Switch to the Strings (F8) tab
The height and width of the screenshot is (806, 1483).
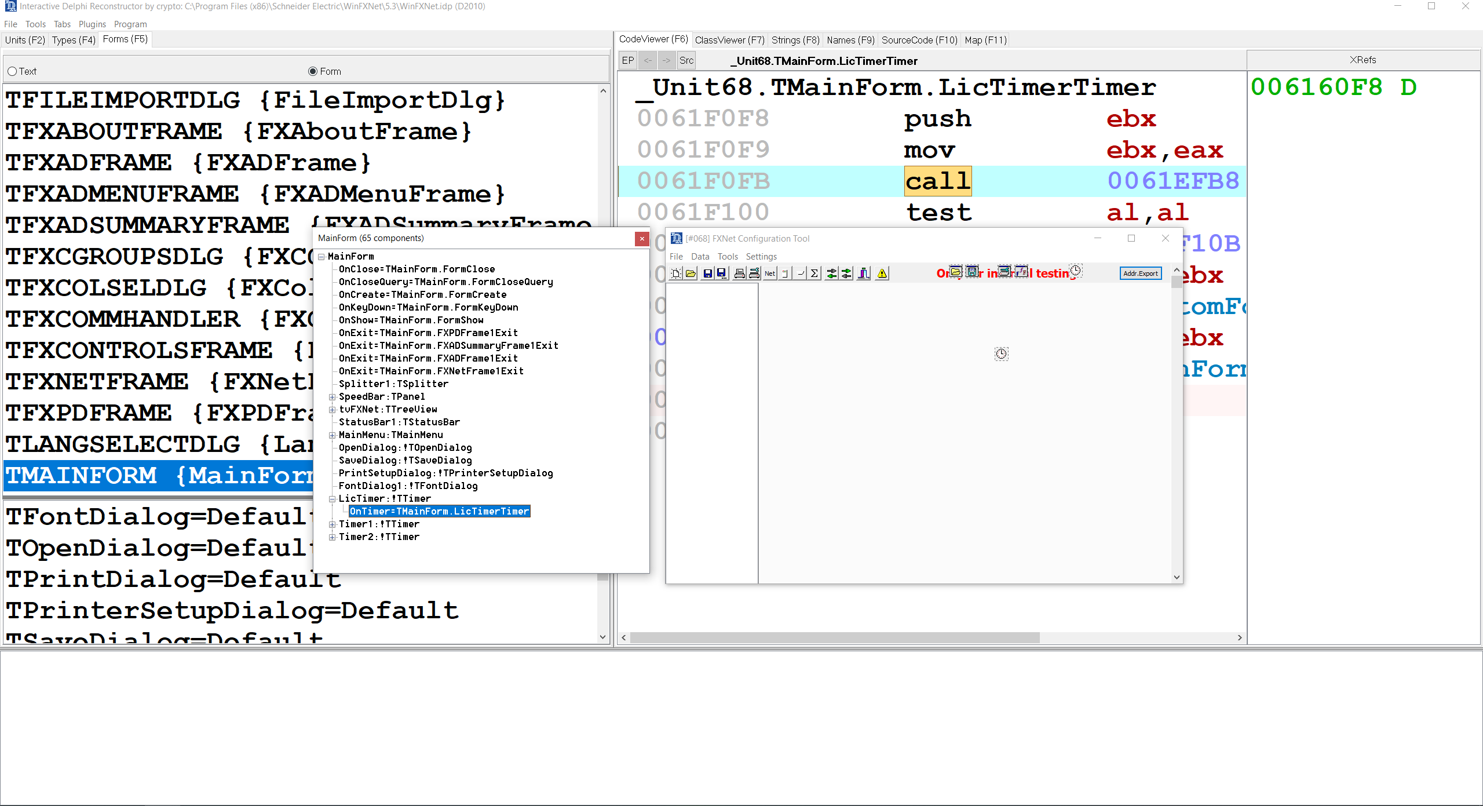[795, 40]
